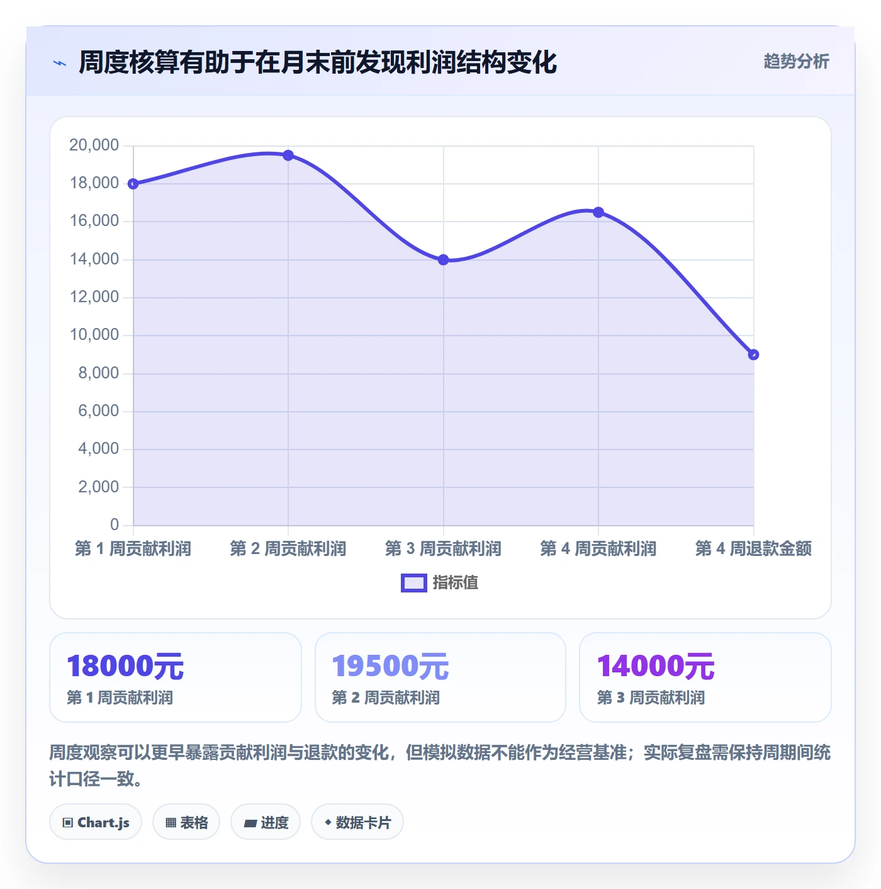Click the y-axis value 14,000
881x889 pixels.
94,259
